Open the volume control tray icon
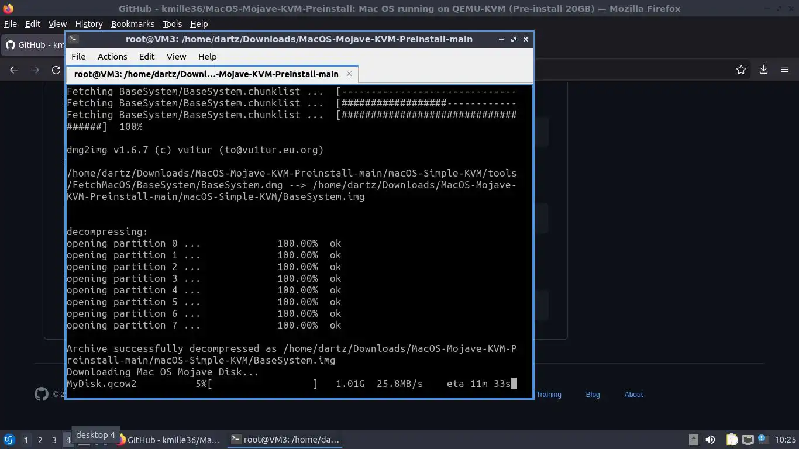This screenshot has width=799, height=449. pyautogui.click(x=710, y=440)
